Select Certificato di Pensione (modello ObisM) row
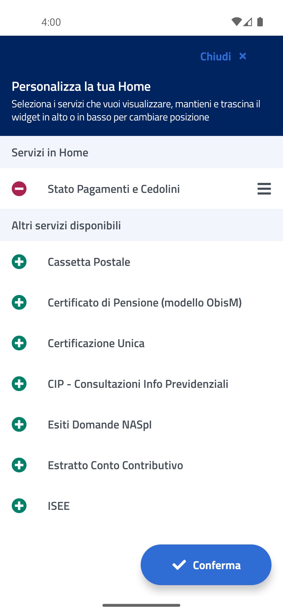283x614 pixels. pyautogui.click(x=145, y=303)
